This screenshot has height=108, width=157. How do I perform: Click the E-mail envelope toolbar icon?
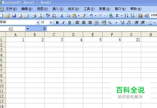[x=26, y=16]
